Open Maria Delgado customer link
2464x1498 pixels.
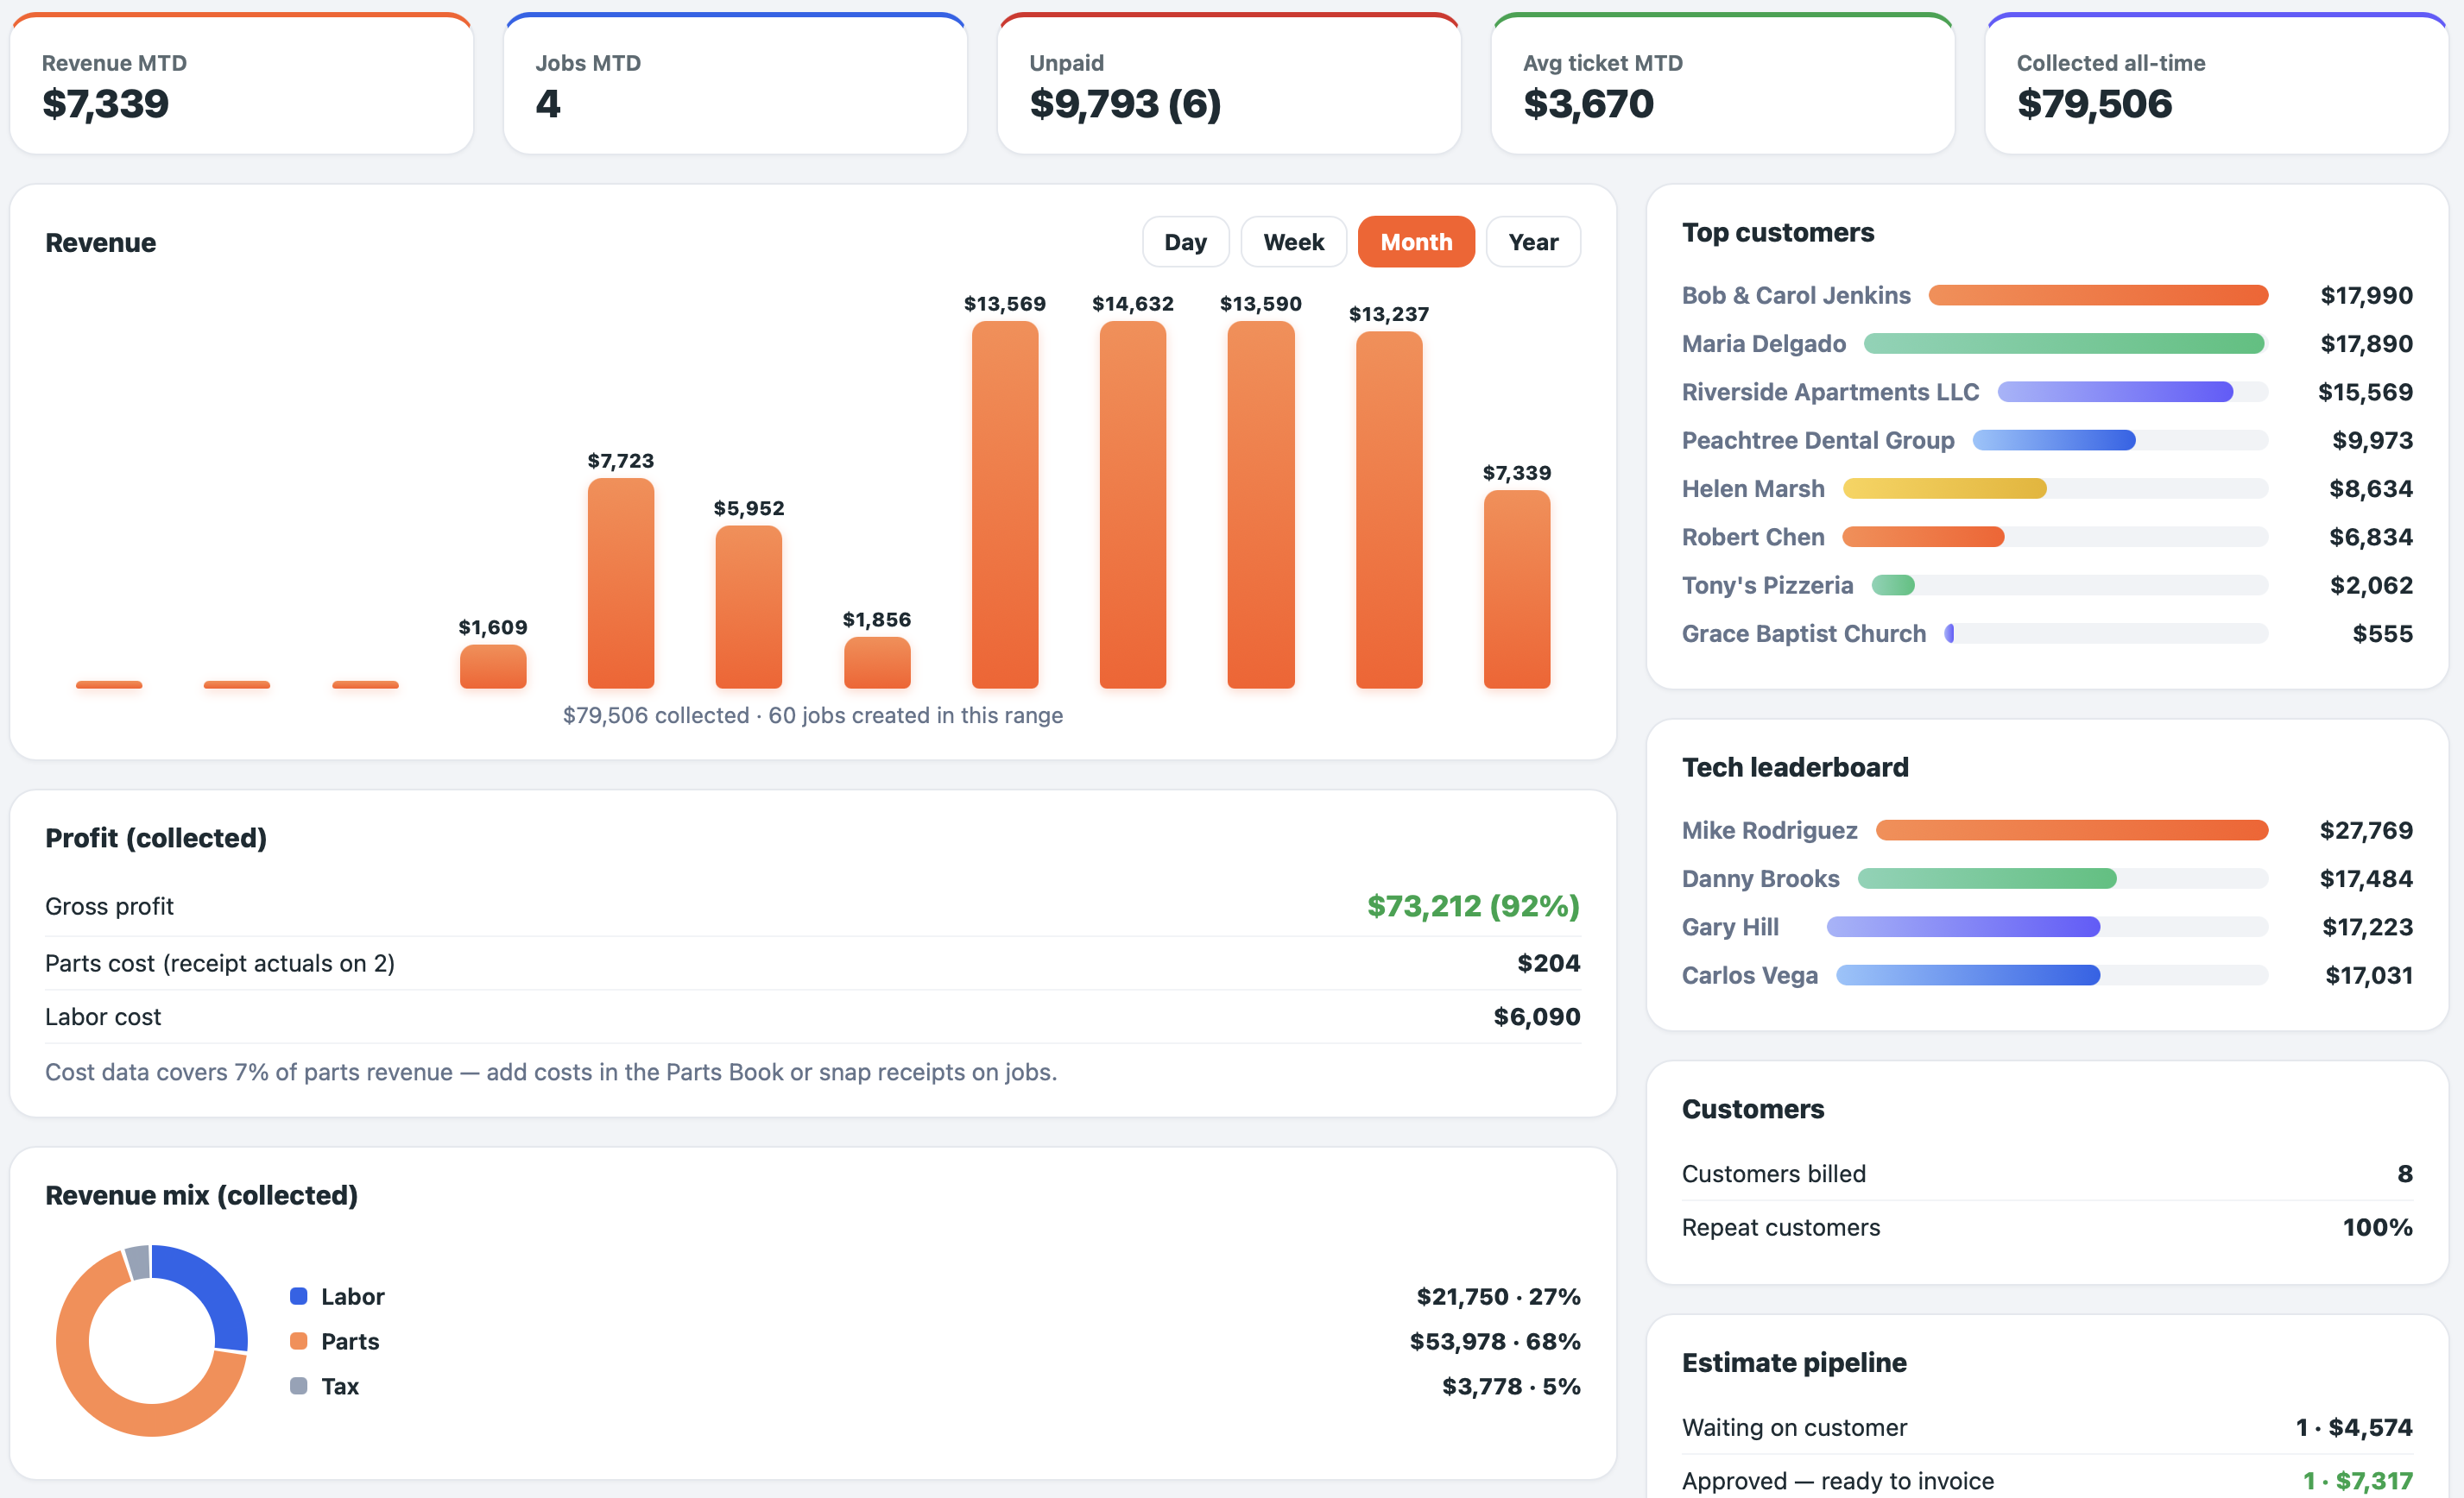click(x=1763, y=343)
